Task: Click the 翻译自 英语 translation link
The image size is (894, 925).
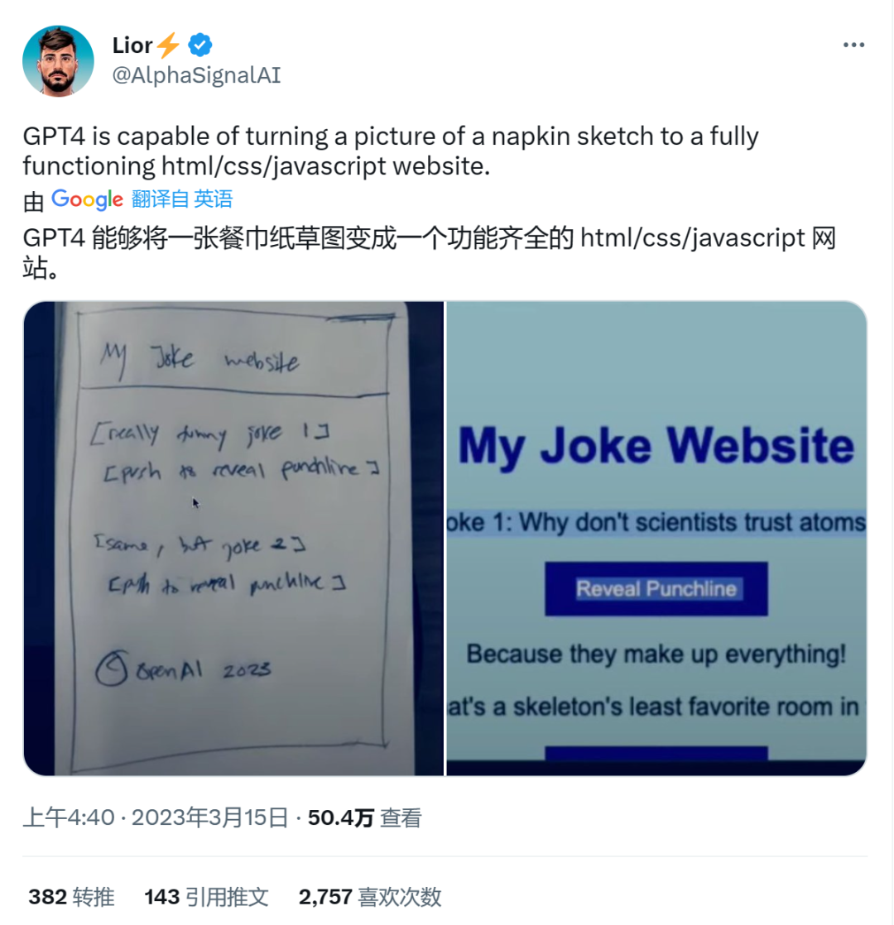Action: (x=182, y=199)
